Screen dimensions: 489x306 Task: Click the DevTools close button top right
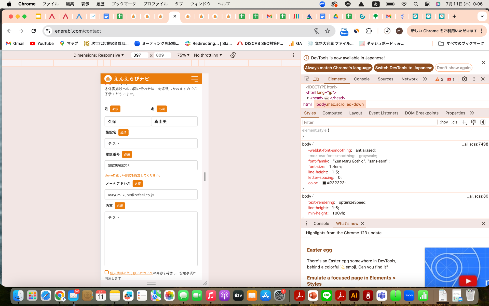[x=483, y=78]
